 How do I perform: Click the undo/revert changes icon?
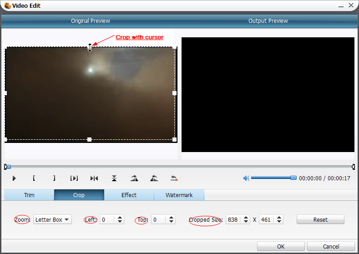174,178
